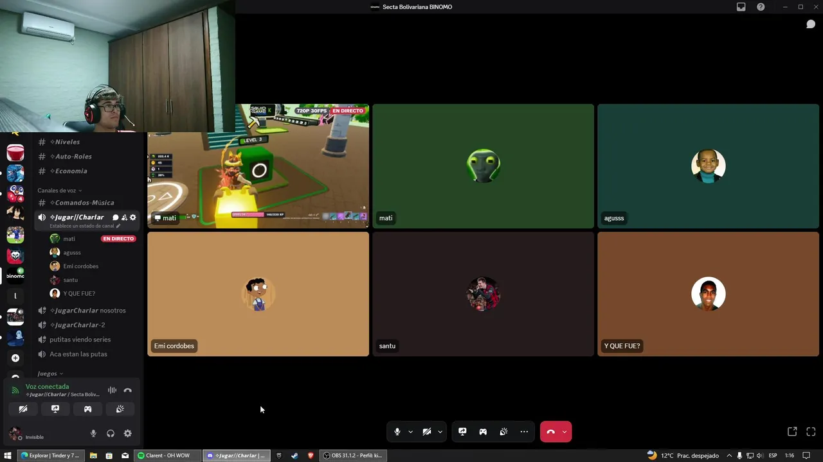
Task: Open the inbox icon in title bar
Action: click(741, 7)
